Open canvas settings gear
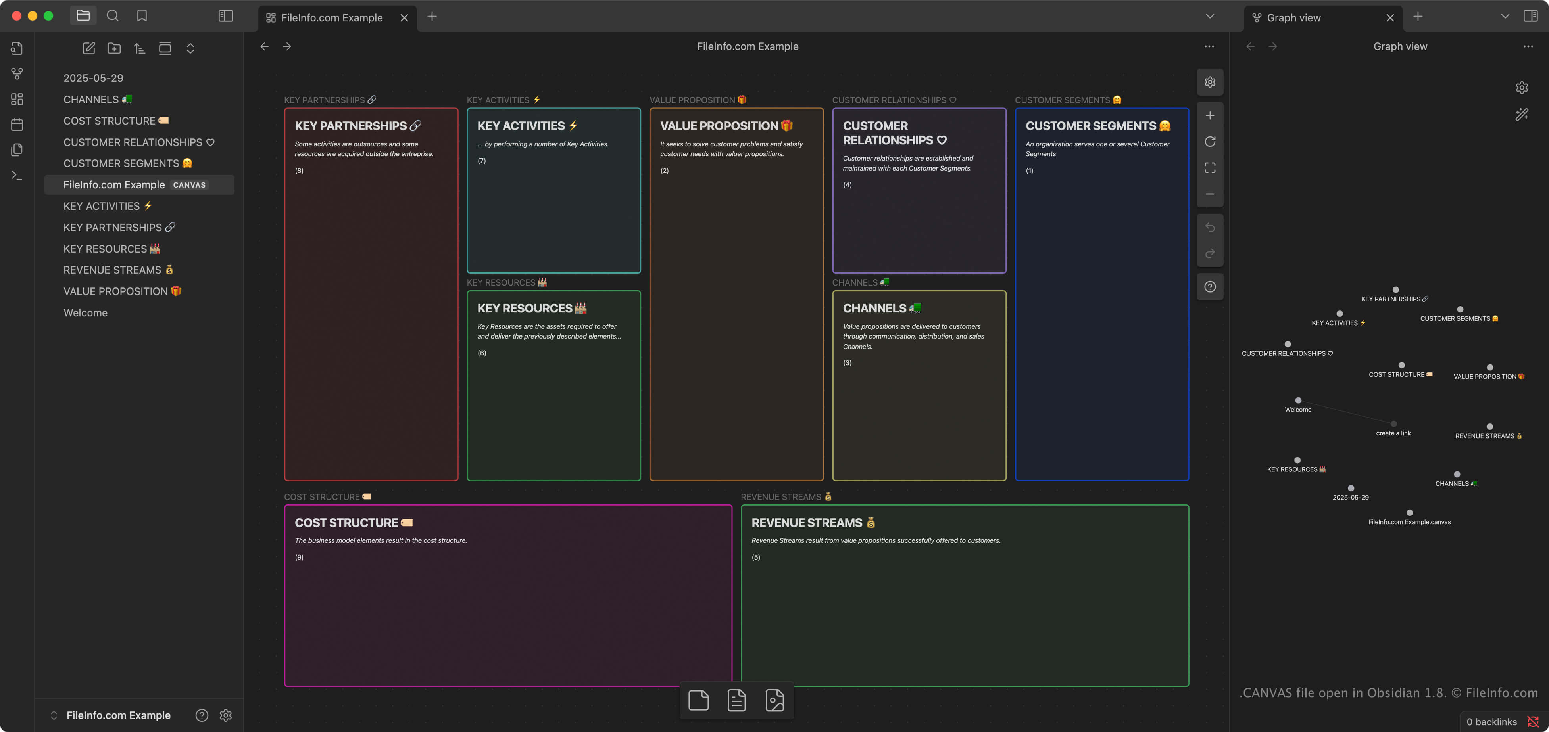This screenshot has width=1549, height=732. coord(1210,82)
